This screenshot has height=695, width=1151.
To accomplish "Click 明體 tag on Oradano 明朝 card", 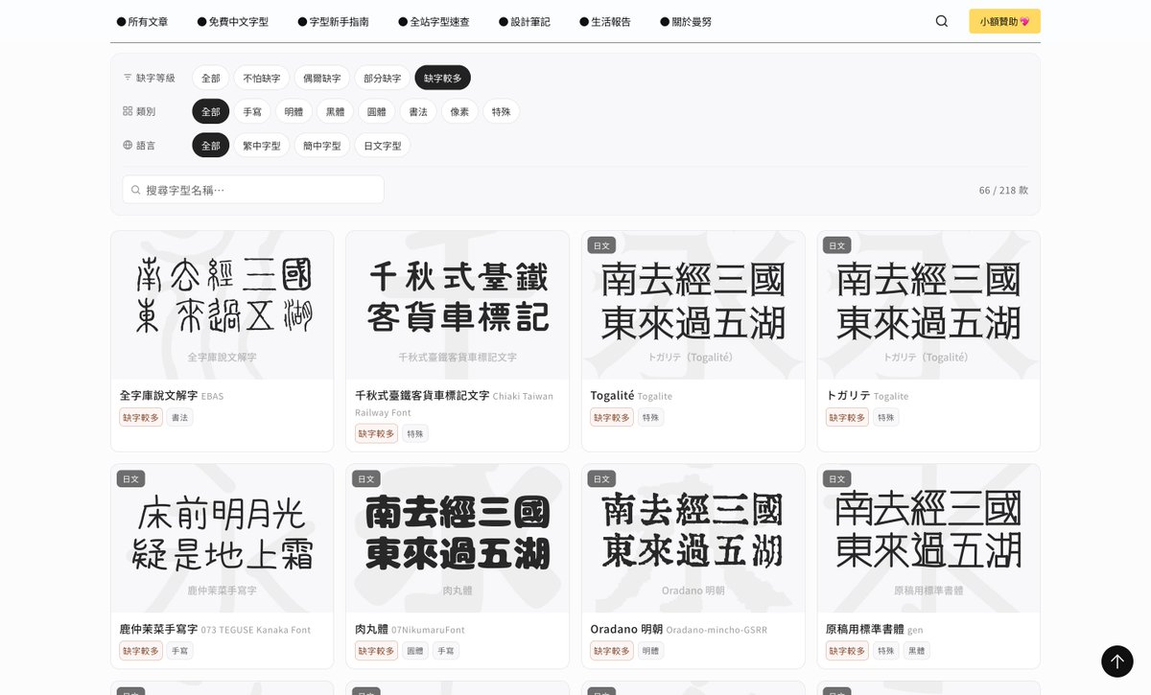I will pyautogui.click(x=650, y=651).
